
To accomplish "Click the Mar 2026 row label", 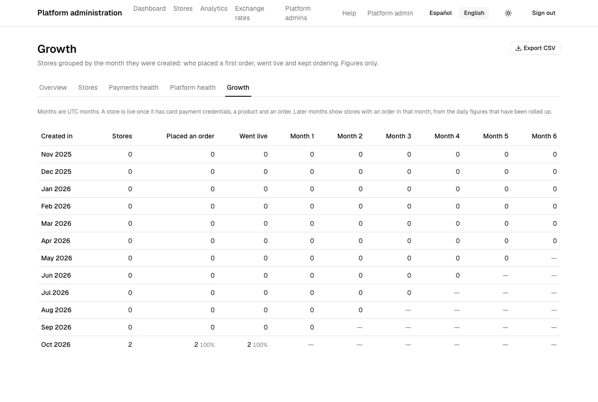I will [x=56, y=223].
